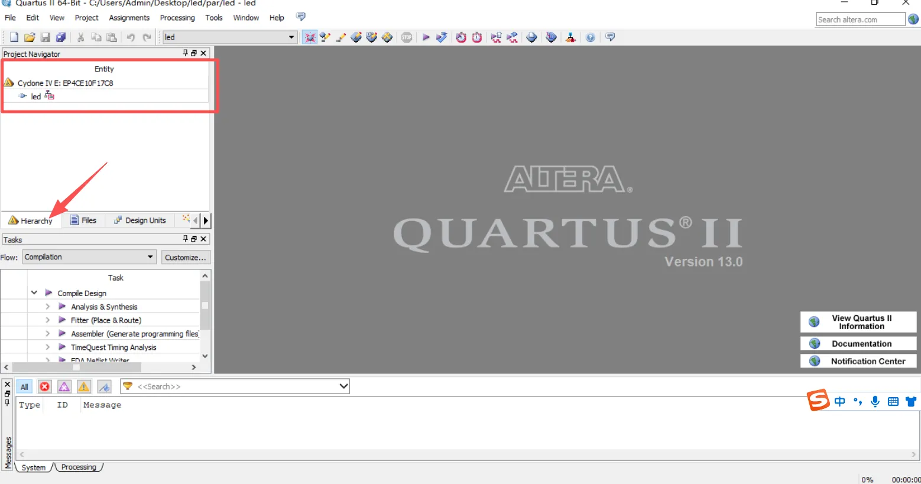Expand the Analysis & Synthesis task
This screenshot has height=484, width=921.
pyautogui.click(x=47, y=306)
